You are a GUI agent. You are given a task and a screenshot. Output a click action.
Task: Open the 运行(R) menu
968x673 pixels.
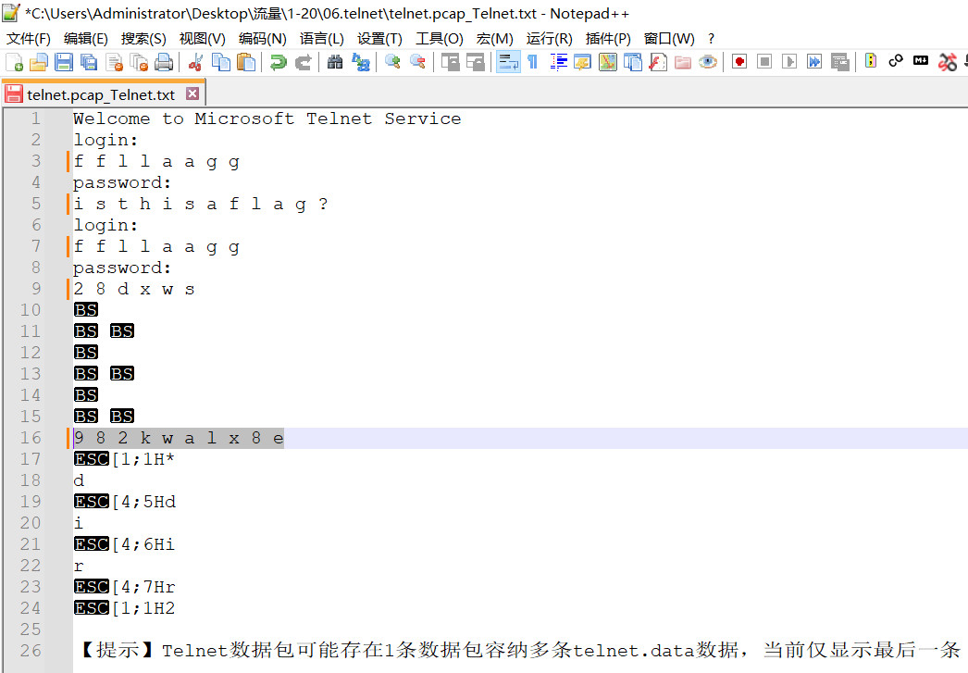pyautogui.click(x=549, y=39)
